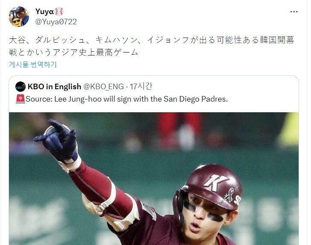Viewport: 311px width, 245px height.
Task: Click the アジア史上最高ゲーム phrase
Action: coord(95,52)
